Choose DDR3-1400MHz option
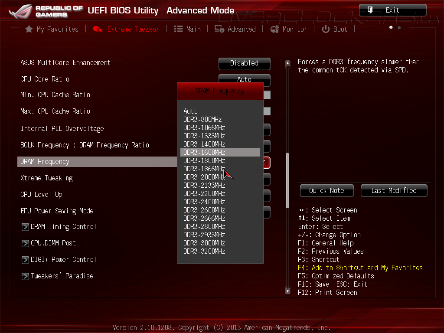Image resolution: width=444 pixels, height=333 pixels. pos(220,144)
